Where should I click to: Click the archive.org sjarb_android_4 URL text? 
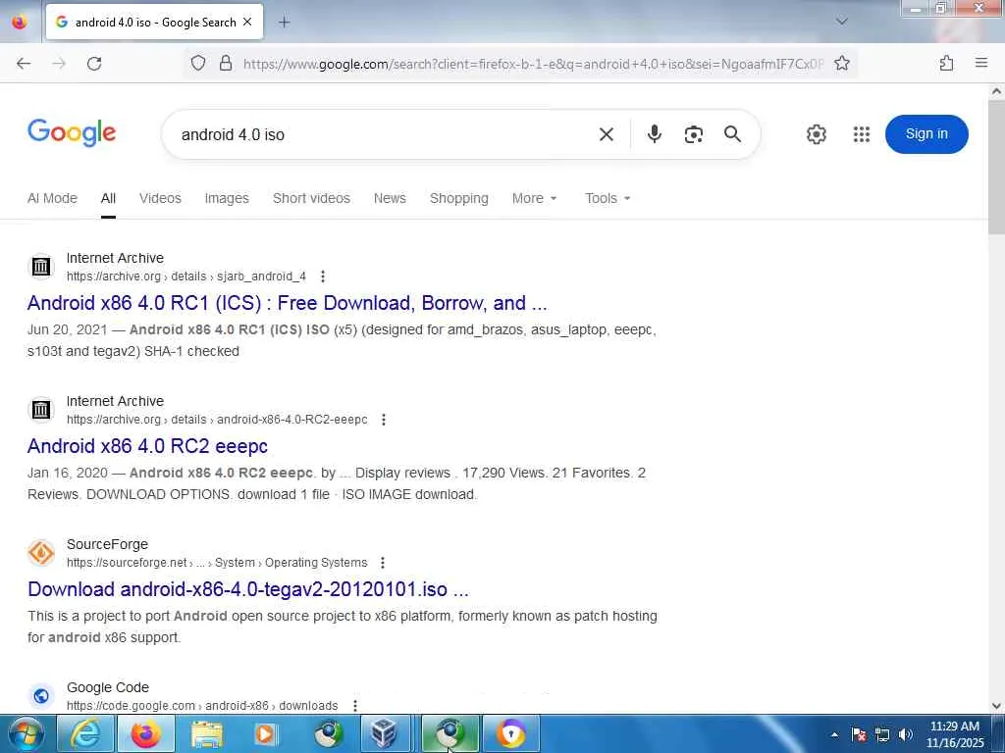[186, 276]
